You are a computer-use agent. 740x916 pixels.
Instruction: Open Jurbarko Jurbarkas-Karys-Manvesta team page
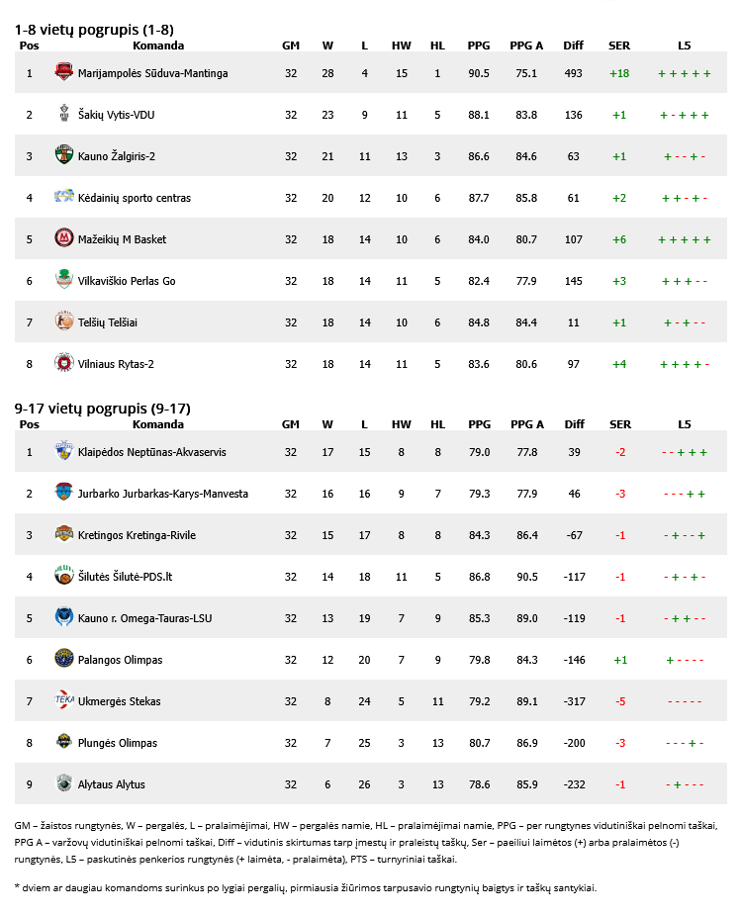coord(163,494)
